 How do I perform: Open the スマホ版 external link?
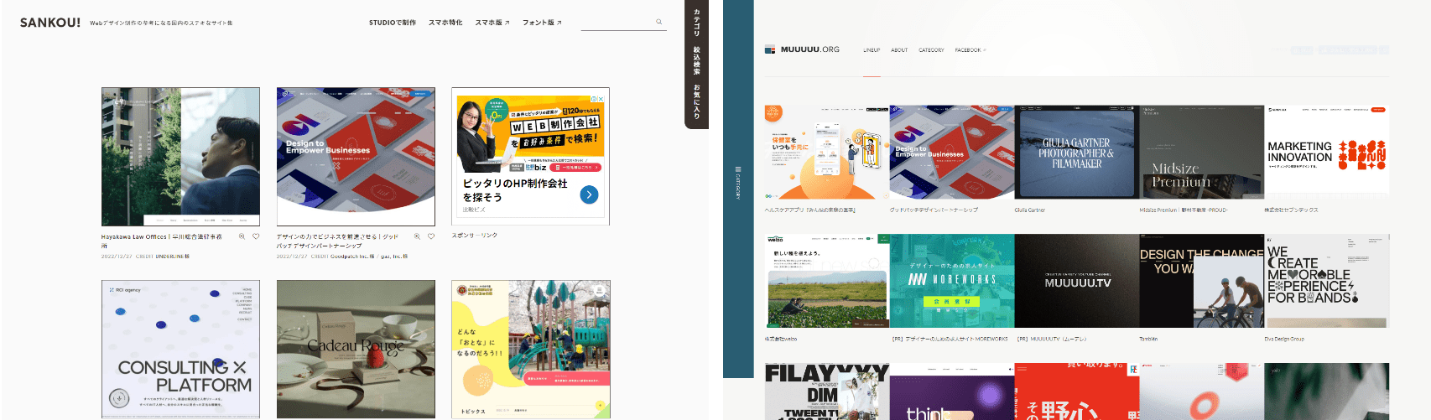[492, 23]
